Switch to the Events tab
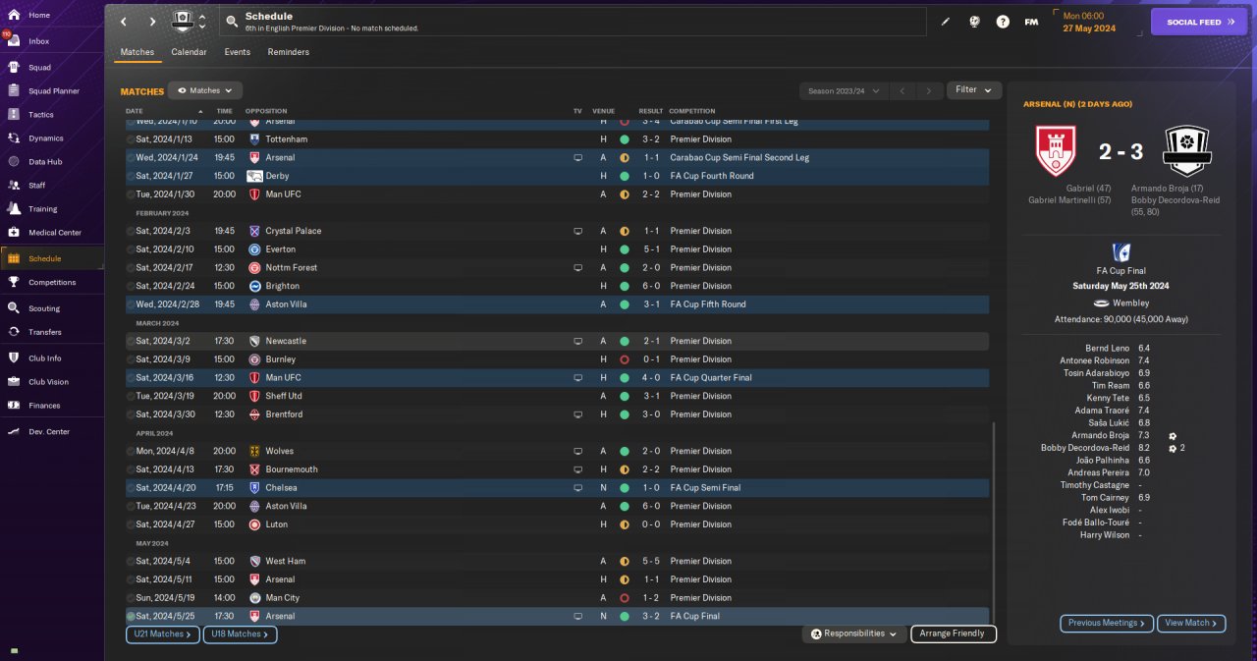This screenshot has height=661, width=1257. coord(237,52)
